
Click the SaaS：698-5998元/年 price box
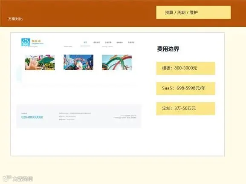click(x=185, y=89)
